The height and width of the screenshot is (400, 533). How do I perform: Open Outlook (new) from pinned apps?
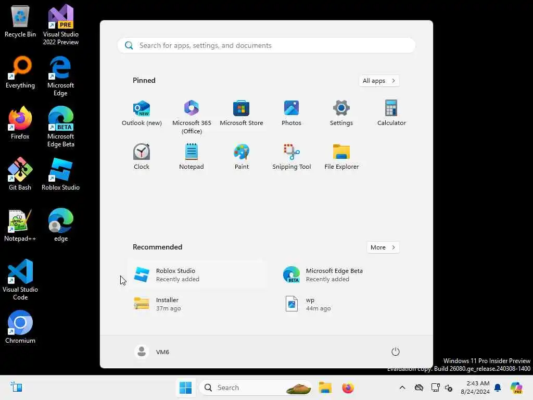coord(142,113)
